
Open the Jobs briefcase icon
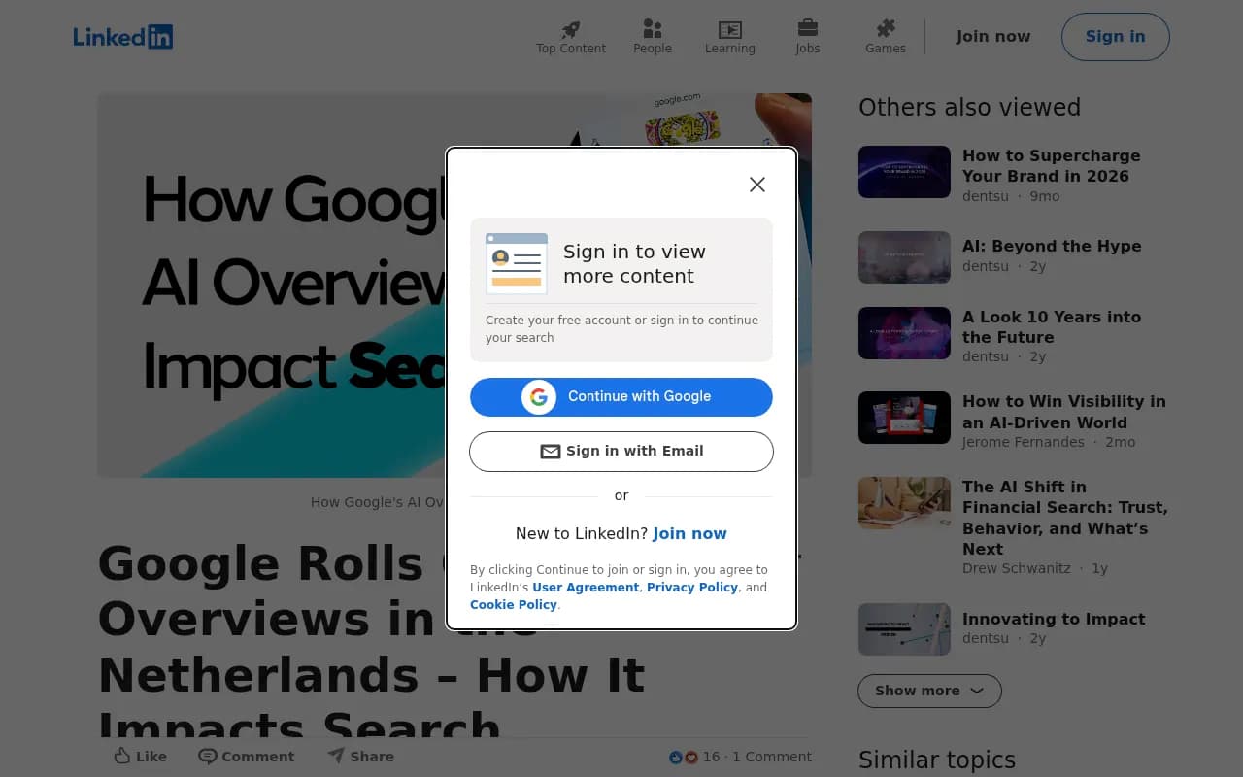coord(808,28)
